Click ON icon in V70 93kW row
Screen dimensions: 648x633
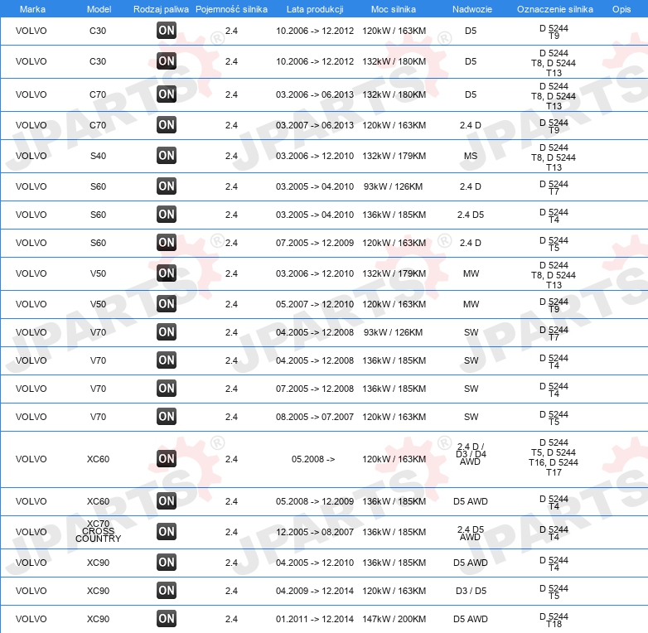pyautogui.click(x=167, y=331)
